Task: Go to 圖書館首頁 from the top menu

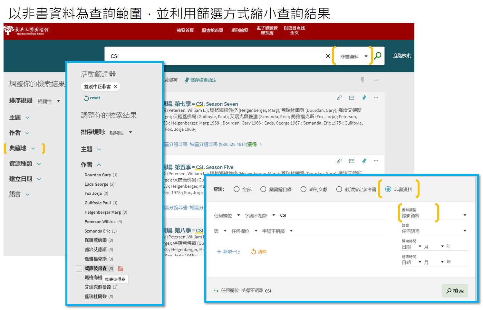Action: point(212,30)
